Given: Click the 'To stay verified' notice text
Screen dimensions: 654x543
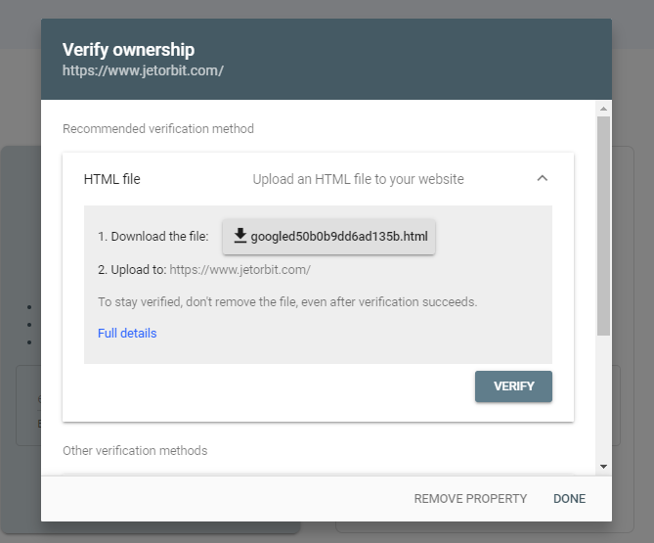Looking at the screenshot, I should coord(287,301).
